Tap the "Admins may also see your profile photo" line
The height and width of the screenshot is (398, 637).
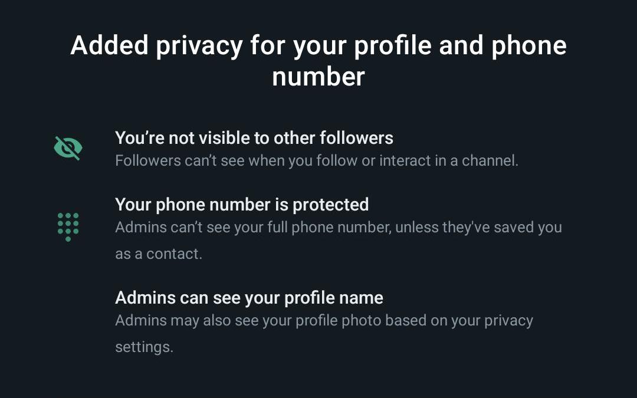[324, 320]
